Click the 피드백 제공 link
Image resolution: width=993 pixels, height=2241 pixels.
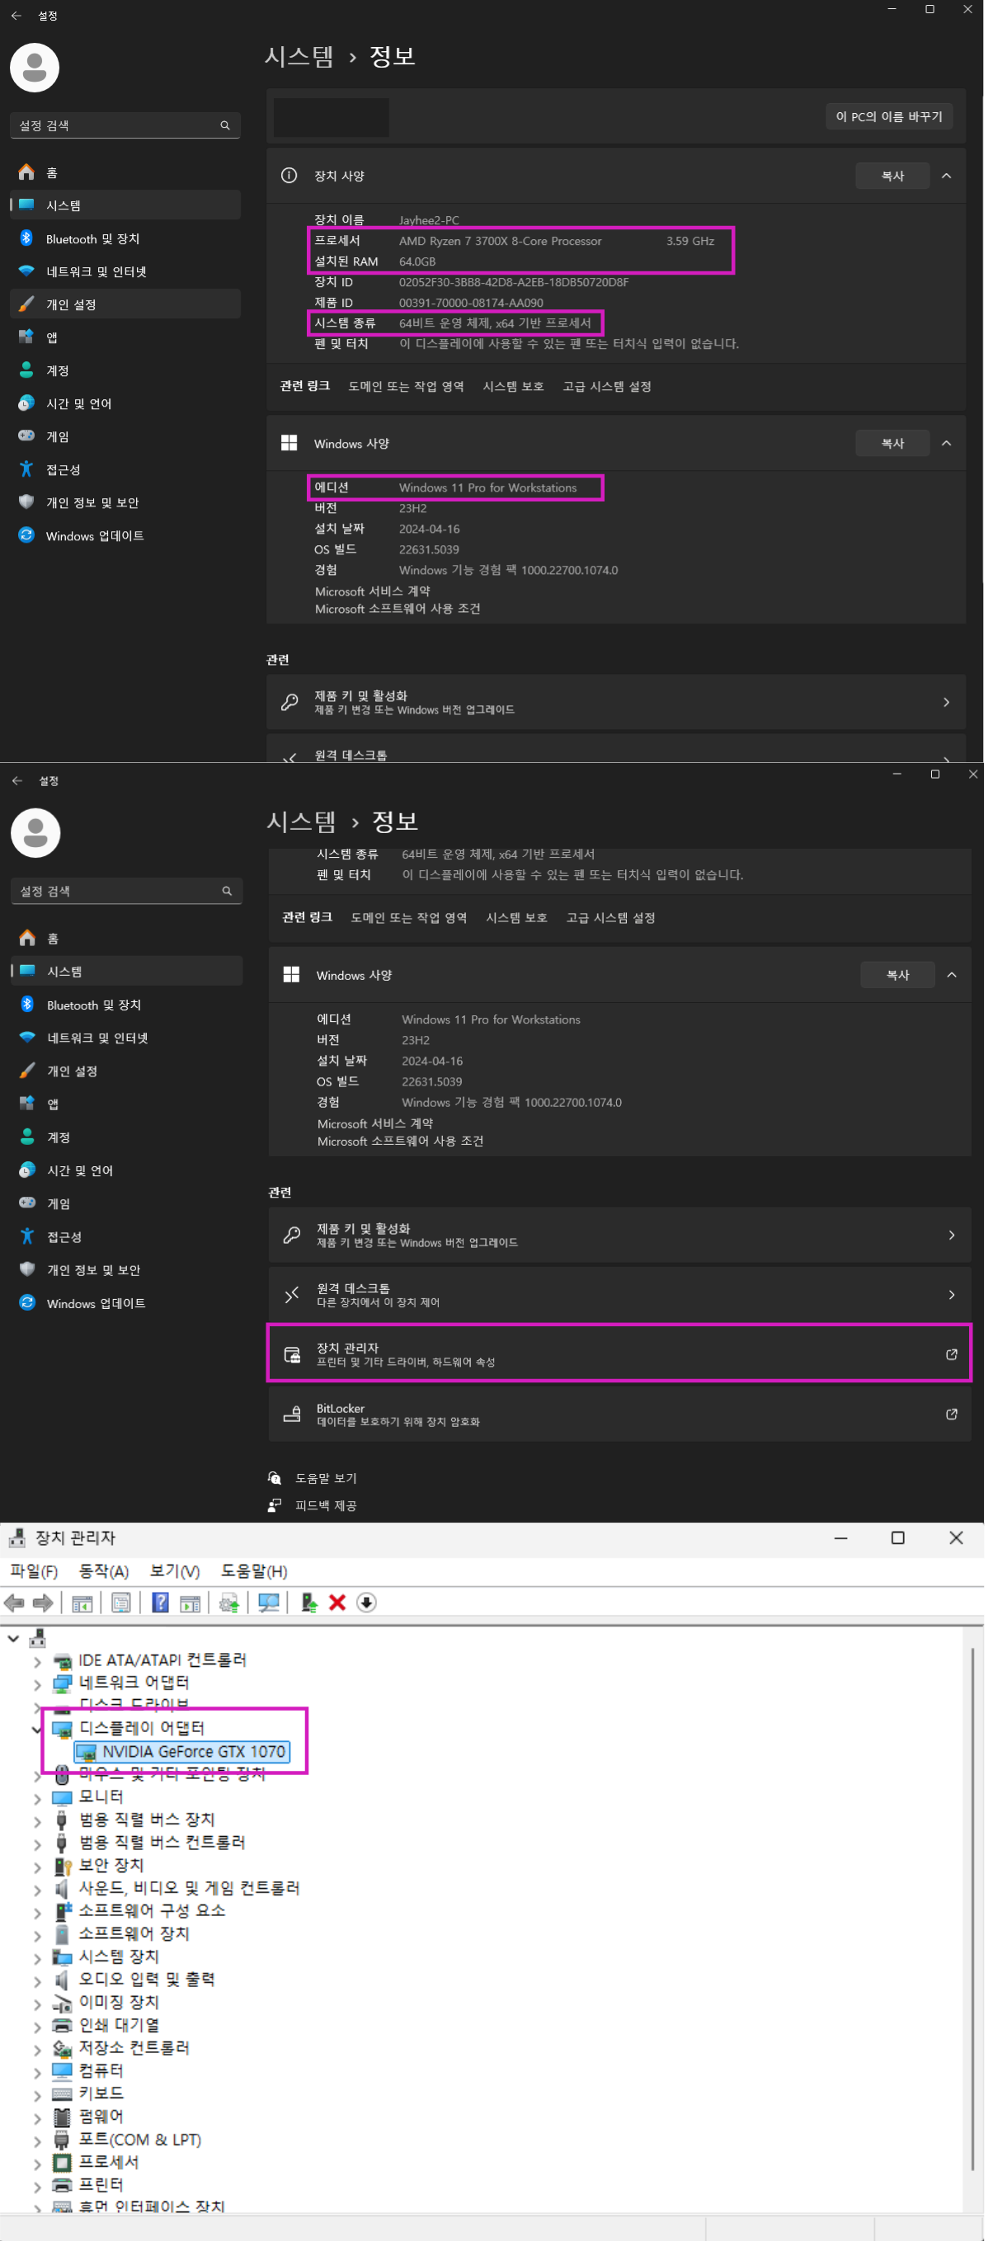click(x=325, y=1505)
